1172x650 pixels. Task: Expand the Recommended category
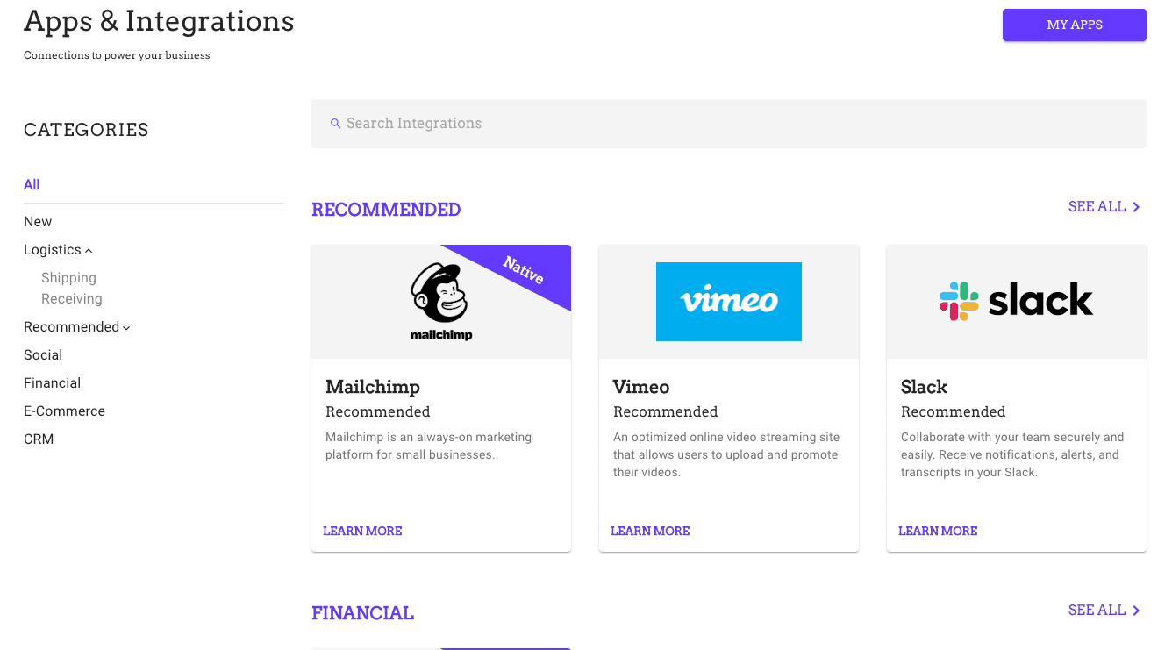126,328
